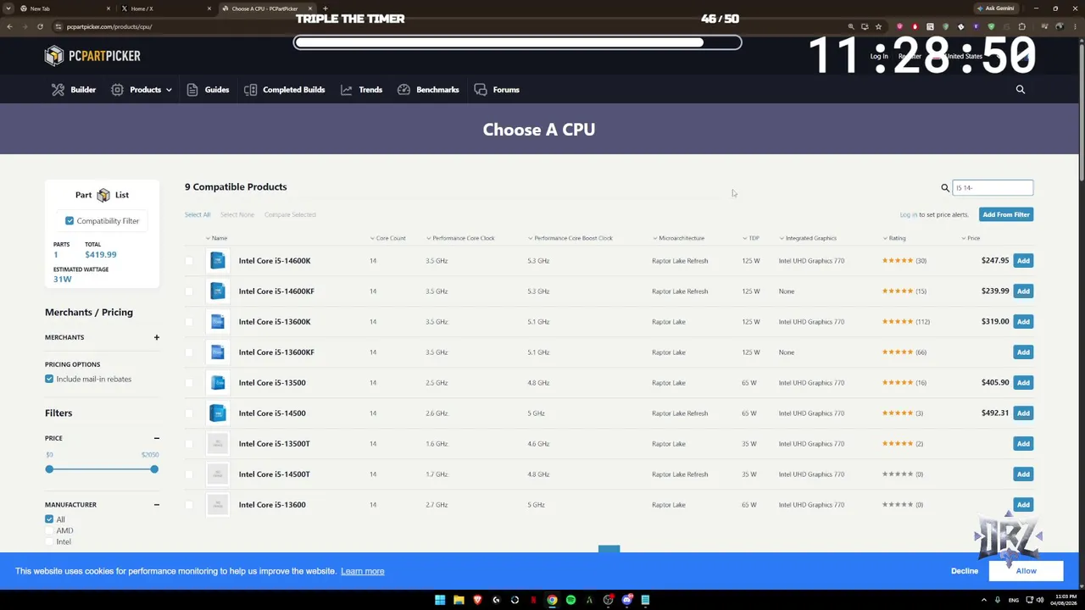This screenshot has width=1085, height=610.
Task: Open the Products dropdown menu
Action: tap(142, 90)
